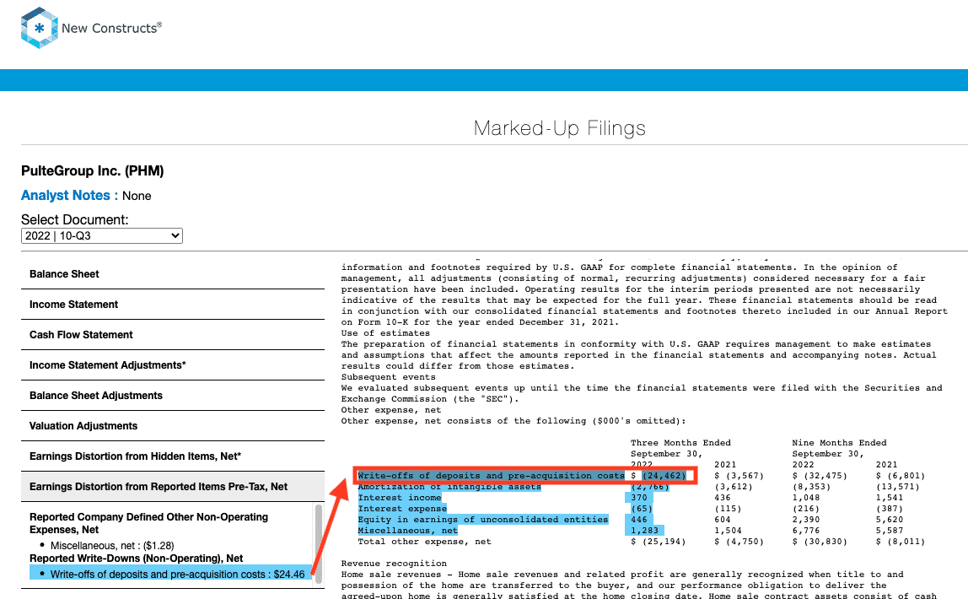Click the Subsequent events heading
968x599 pixels.
(389, 376)
